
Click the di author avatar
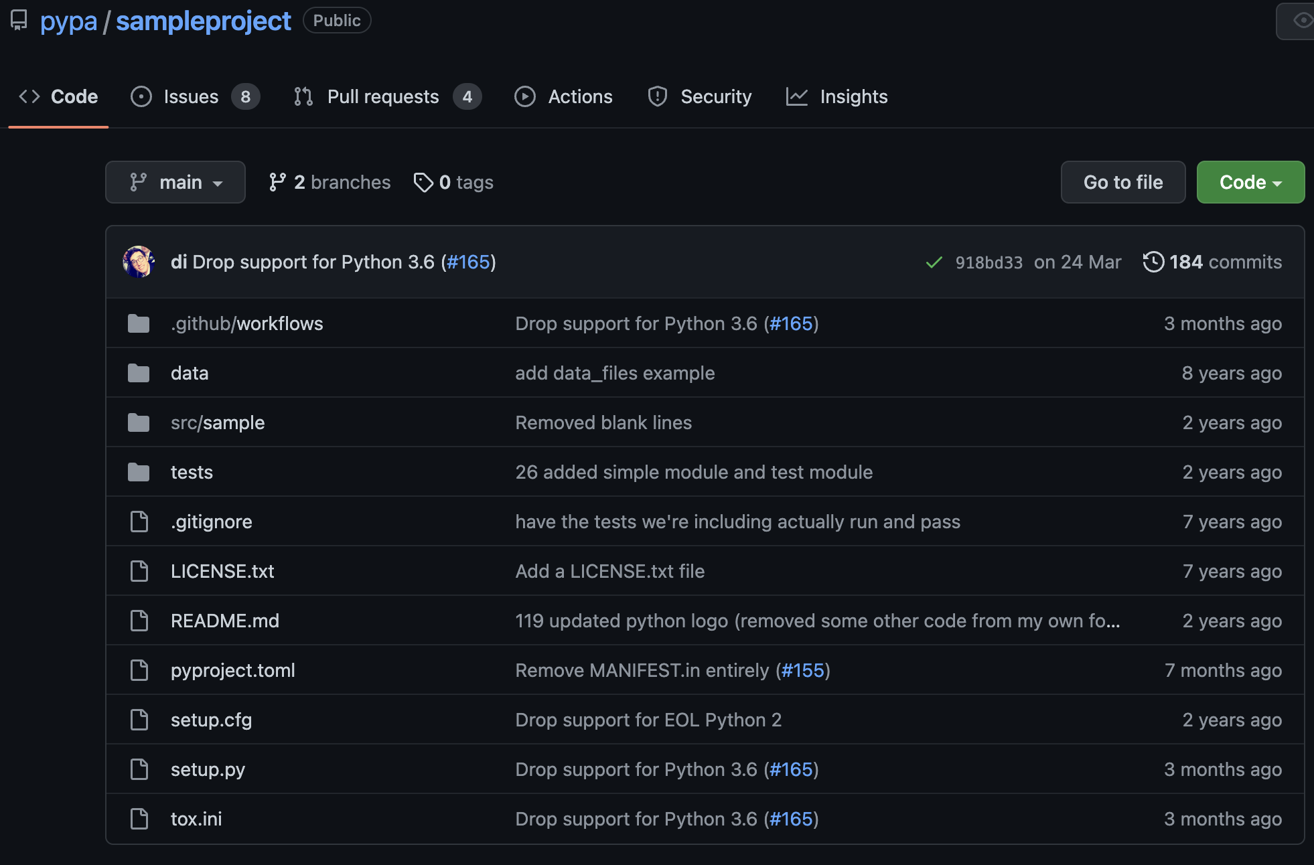[x=139, y=262]
